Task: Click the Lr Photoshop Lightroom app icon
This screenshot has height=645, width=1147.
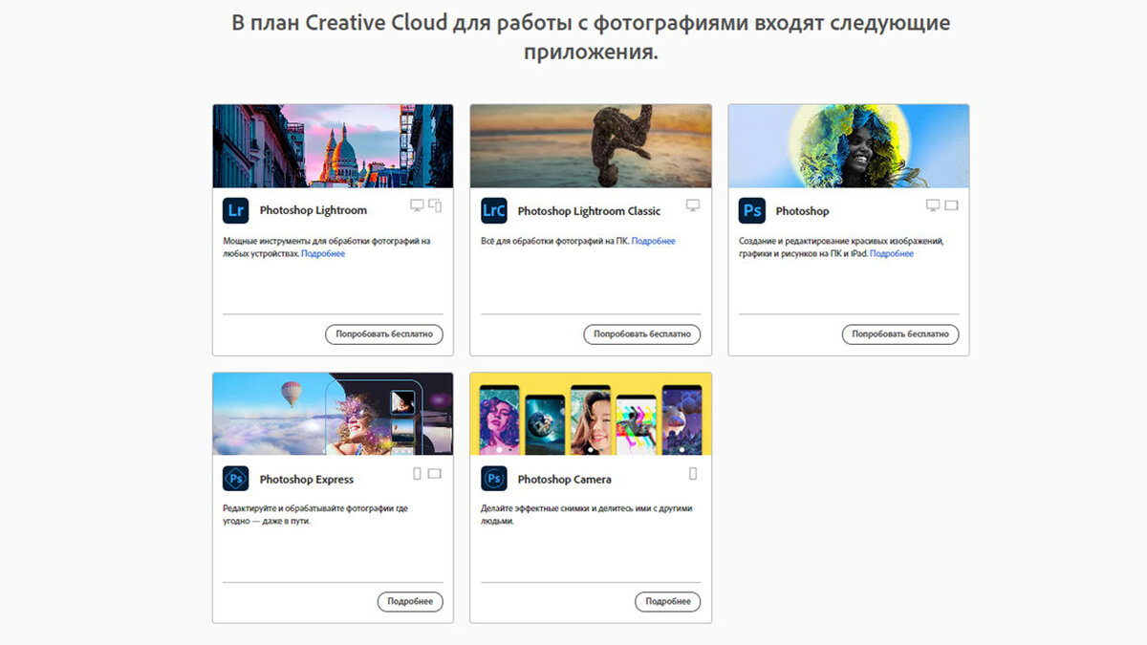Action: point(236,209)
